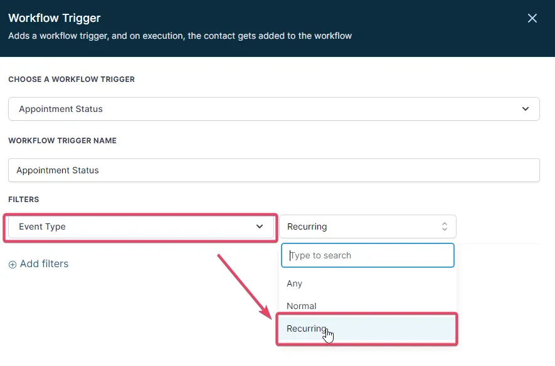Click the Workflow Trigger Name text field
Viewport: 555px width, 366px height.
tap(273, 170)
